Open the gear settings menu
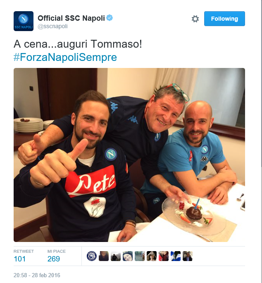Image resolution: width=262 pixels, height=283 pixels. 195,19
